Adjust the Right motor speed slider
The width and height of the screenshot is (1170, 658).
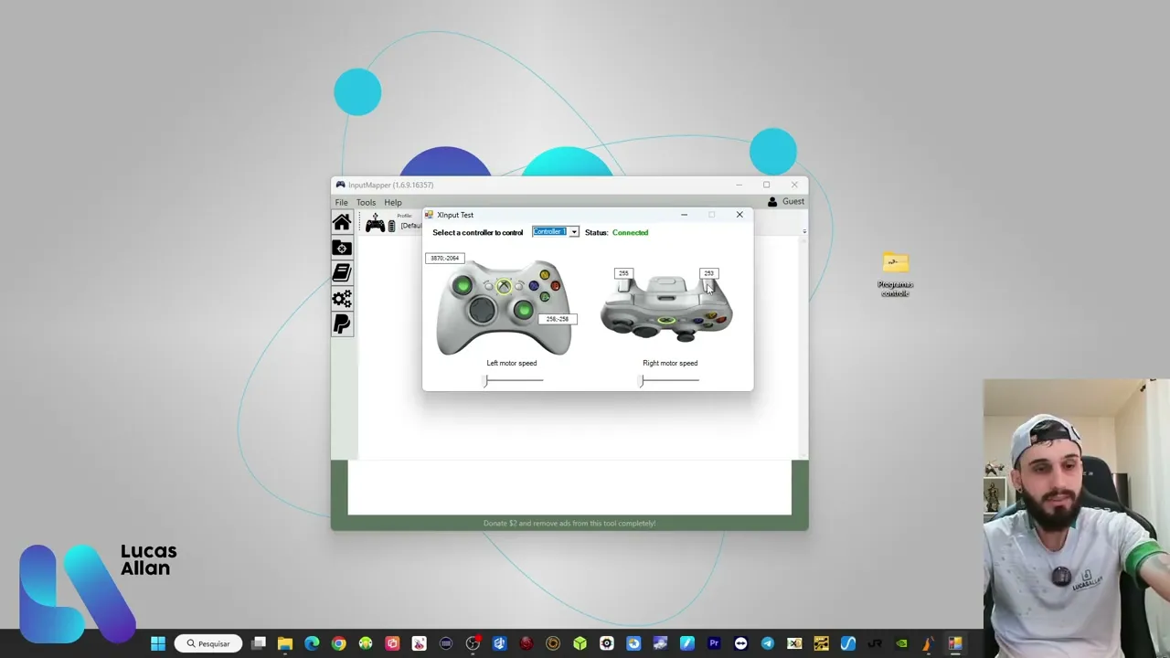(x=670, y=380)
